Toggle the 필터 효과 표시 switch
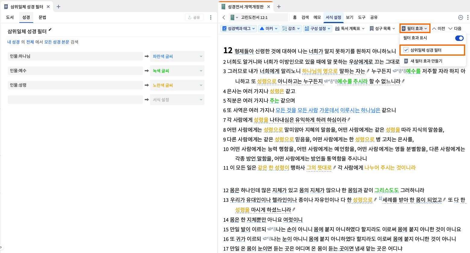Viewport: 470px width, 253px height. [x=459, y=38]
